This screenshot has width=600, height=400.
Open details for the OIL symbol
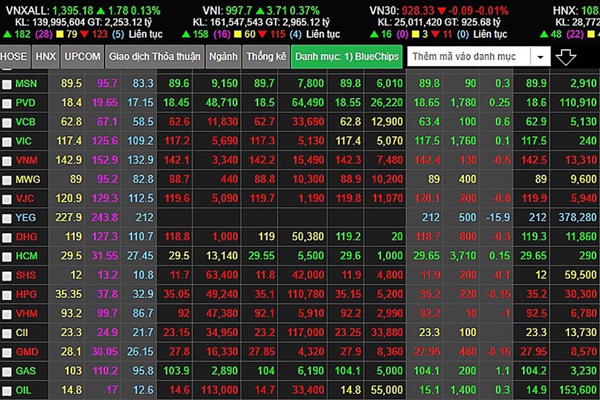(x=23, y=391)
